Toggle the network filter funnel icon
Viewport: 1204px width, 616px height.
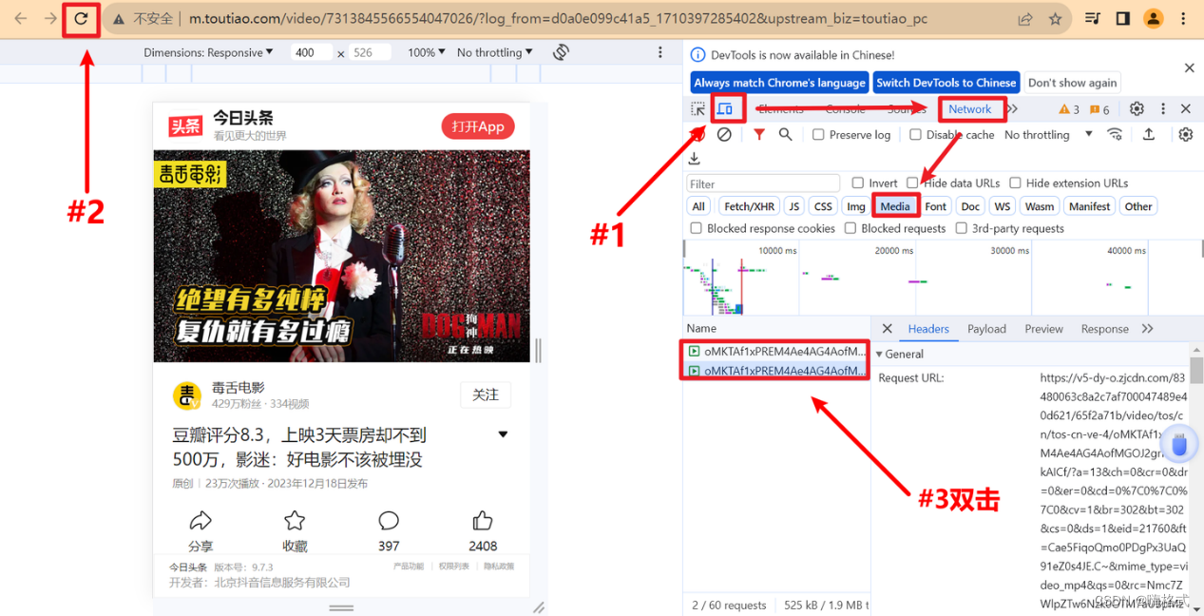(758, 135)
